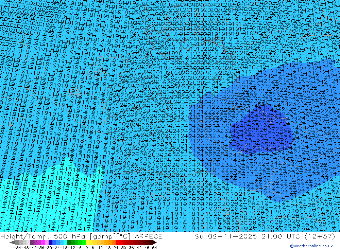Pick the bright yellow swatch above 0
Image resolution: width=340 pixels, height=249 pixels.
(x=88, y=243)
